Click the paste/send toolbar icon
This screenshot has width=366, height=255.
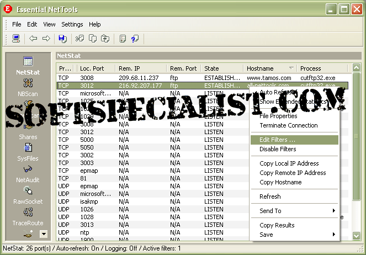tap(105, 39)
